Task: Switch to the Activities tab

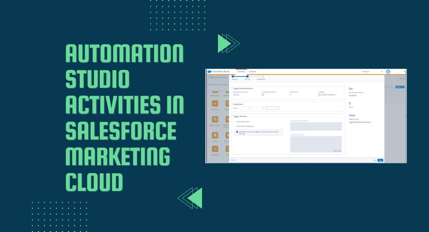Action: [x=252, y=72]
